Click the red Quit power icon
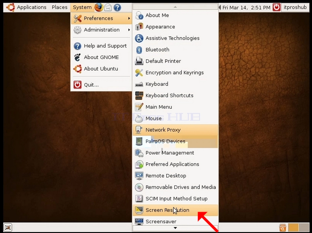This screenshot has height=233, width=312. coord(77,85)
